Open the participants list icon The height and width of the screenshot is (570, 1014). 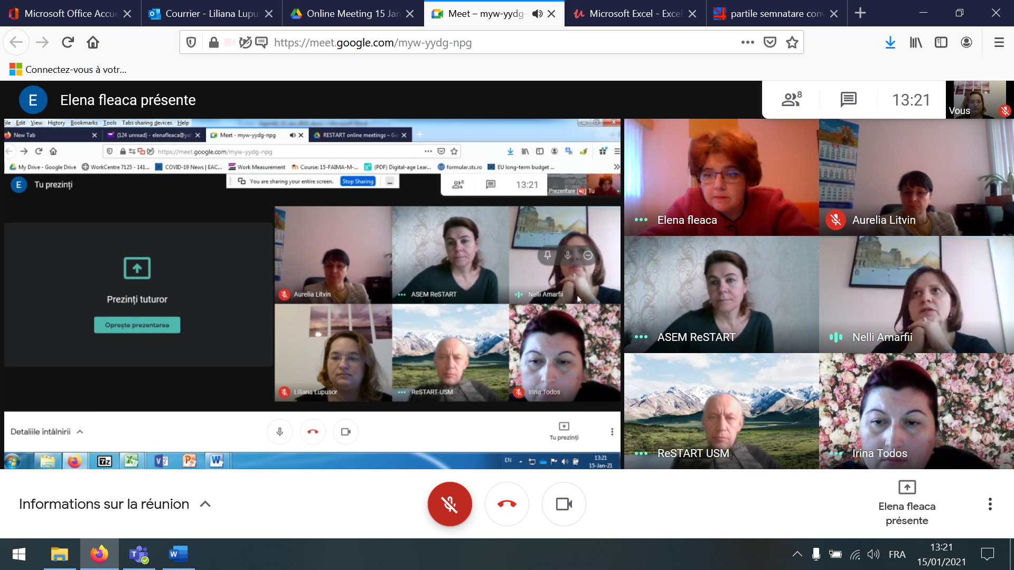click(791, 99)
